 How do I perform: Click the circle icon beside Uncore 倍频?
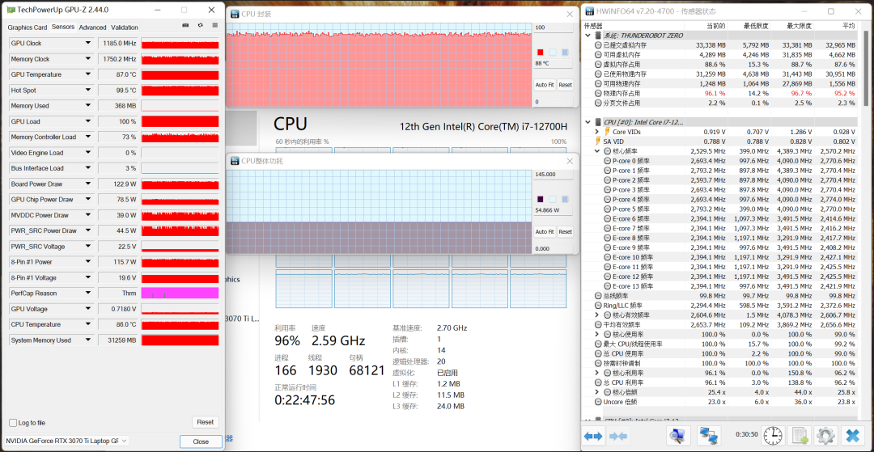click(599, 401)
